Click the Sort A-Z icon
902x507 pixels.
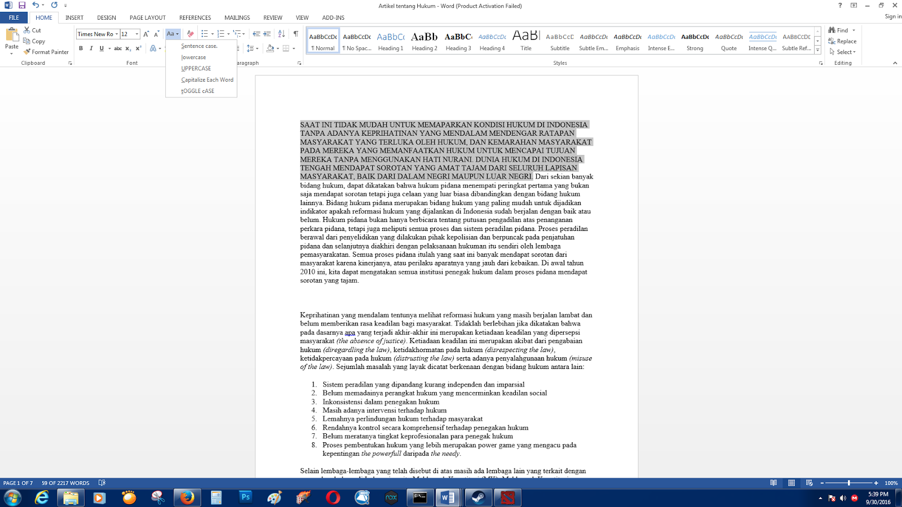pos(281,34)
